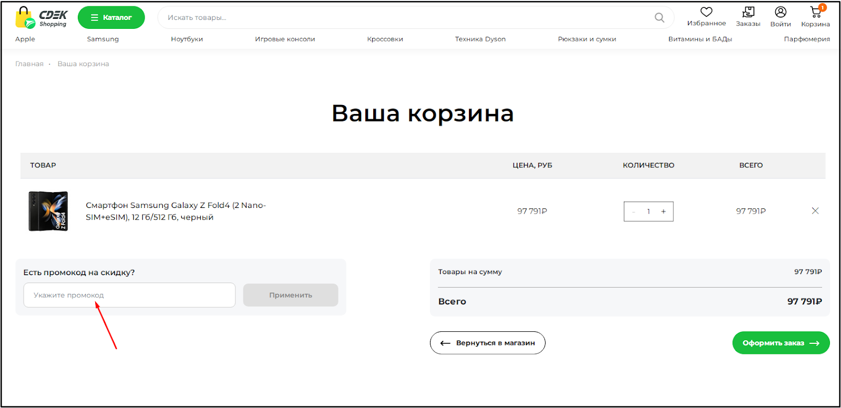The image size is (841, 408).
Task: Click the Есть промокод на скидку? label
Action: (79, 273)
